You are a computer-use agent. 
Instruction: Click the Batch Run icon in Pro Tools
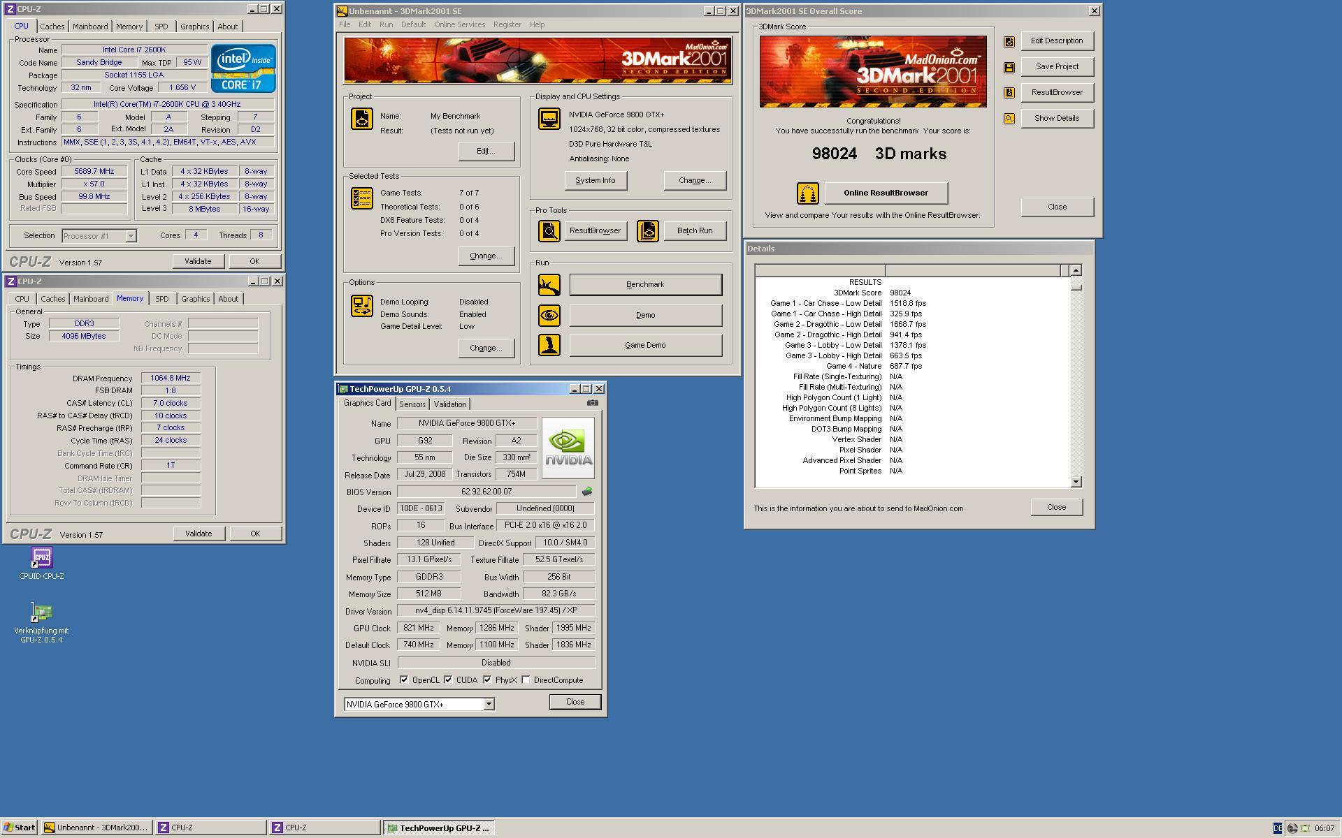click(x=647, y=230)
